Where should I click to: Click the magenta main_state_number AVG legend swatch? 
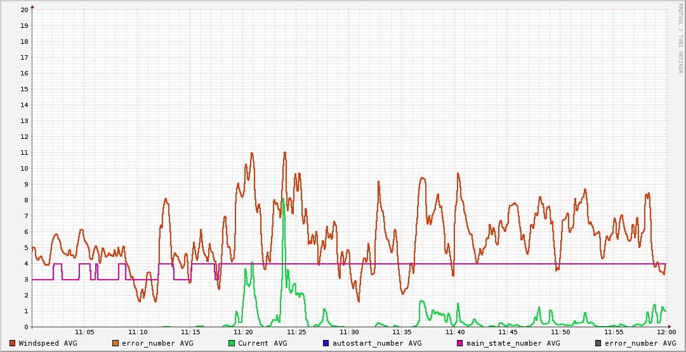click(460, 343)
